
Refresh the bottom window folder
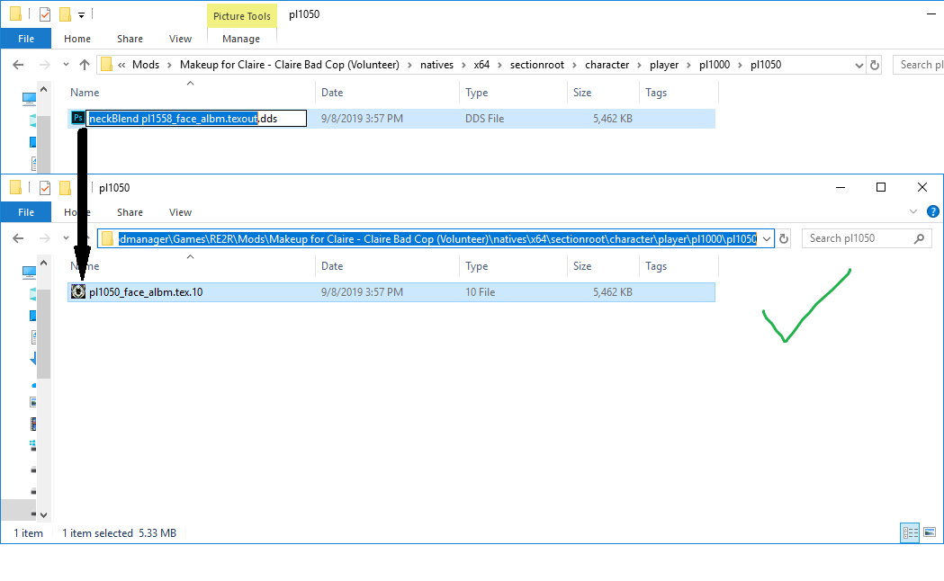(783, 238)
